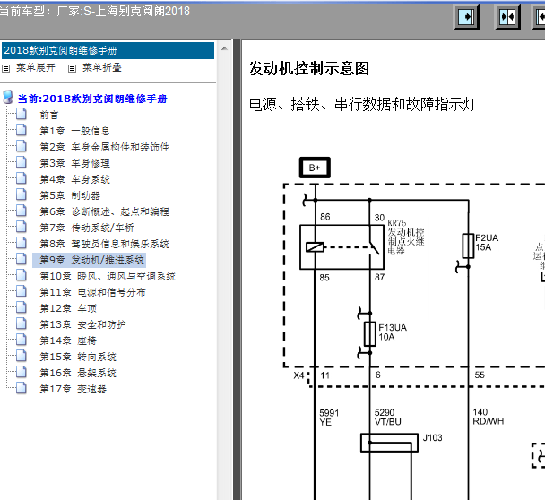This screenshot has height=500, width=545.
Task: Select 第12章 车顶 chapter
Action: click(68, 308)
